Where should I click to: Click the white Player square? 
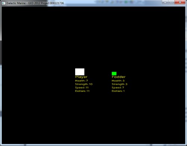pyautogui.click(x=80, y=72)
